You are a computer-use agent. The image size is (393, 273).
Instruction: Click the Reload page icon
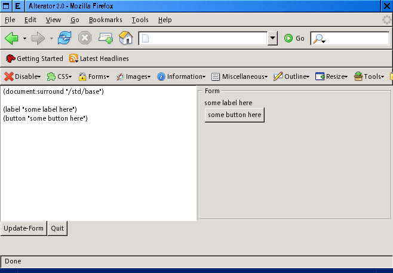65,38
